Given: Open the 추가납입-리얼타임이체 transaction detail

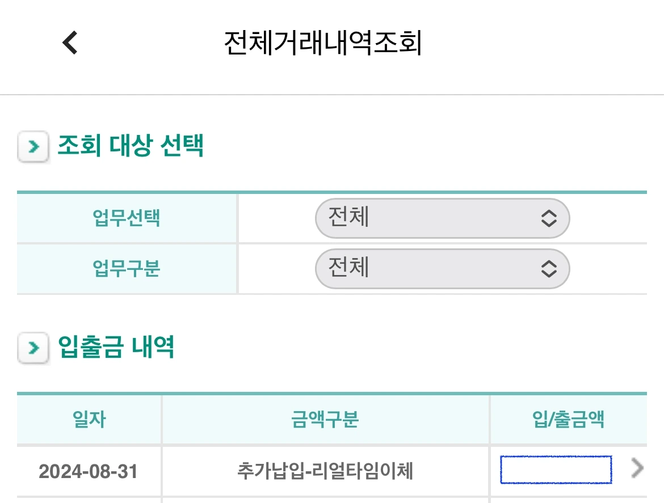Looking at the screenshot, I should pos(324,470).
